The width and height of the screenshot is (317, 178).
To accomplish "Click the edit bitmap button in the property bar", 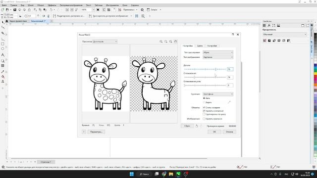I will click(68, 16).
